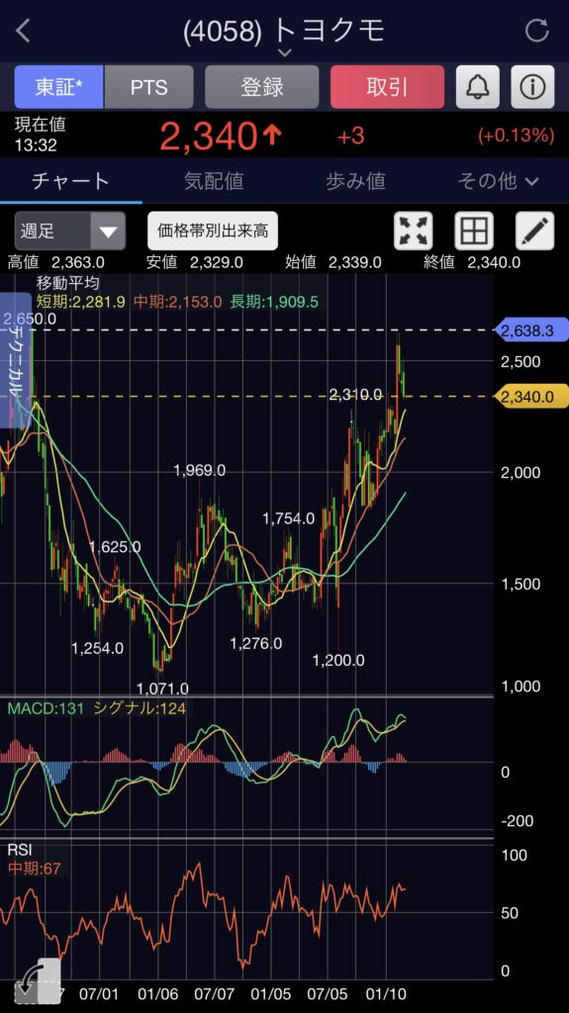
Task: Tap シグナル:124 label
Action: pyautogui.click(x=140, y=708)
